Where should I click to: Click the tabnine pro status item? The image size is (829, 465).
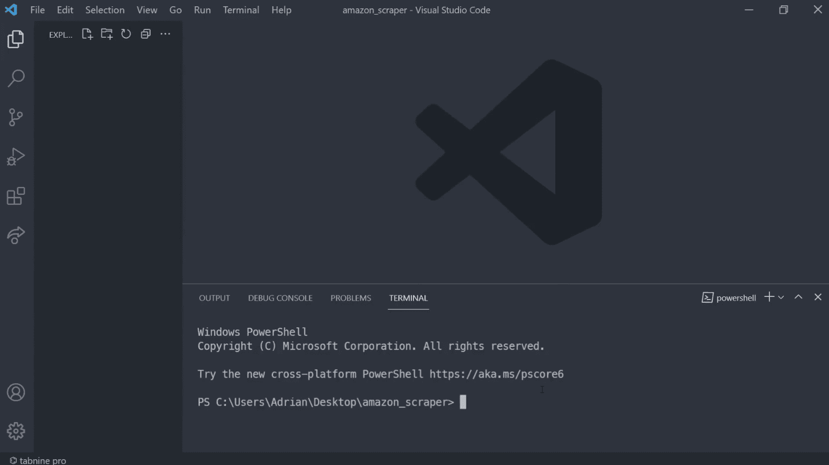(x=38, y=460)
